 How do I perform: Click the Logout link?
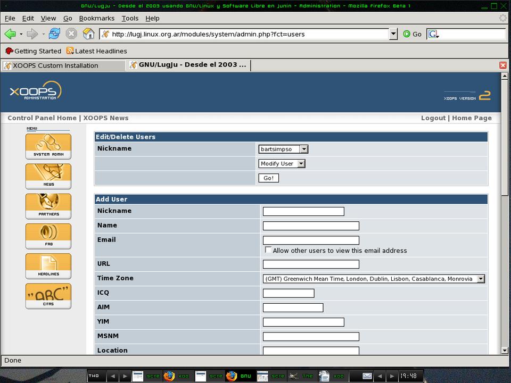433,118
